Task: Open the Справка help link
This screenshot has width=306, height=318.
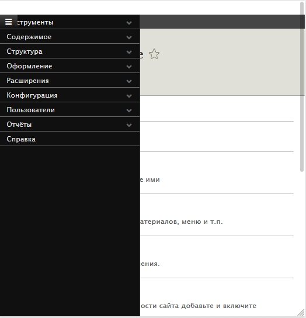Action: pyautogui.click(x=21, y=139)
